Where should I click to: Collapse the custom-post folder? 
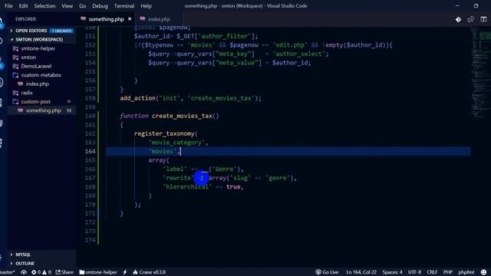[x=36, y=102]
